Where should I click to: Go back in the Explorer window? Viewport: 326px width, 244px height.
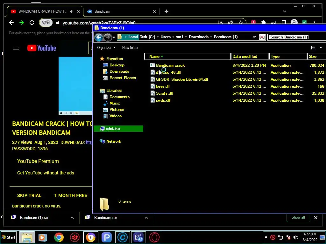[x=99, y=37]
